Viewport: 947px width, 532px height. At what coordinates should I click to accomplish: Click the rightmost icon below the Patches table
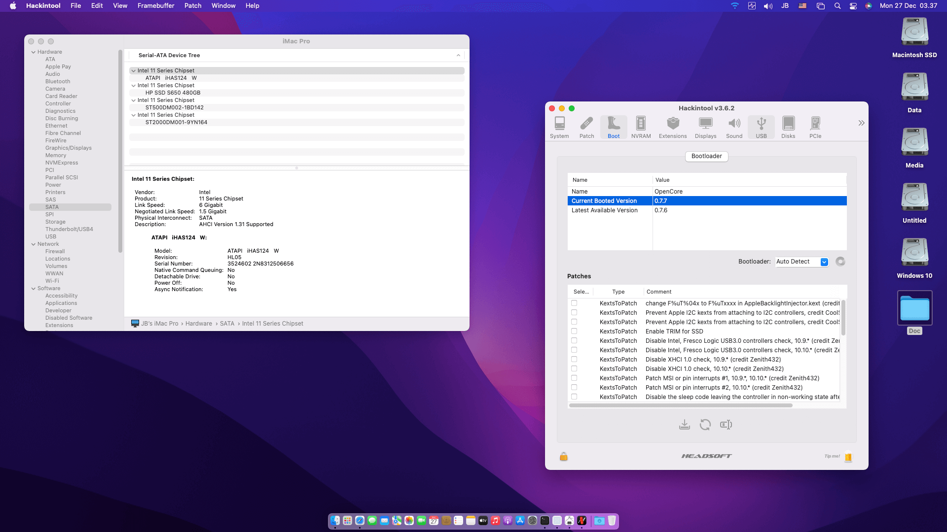click(x=726, y=425)
